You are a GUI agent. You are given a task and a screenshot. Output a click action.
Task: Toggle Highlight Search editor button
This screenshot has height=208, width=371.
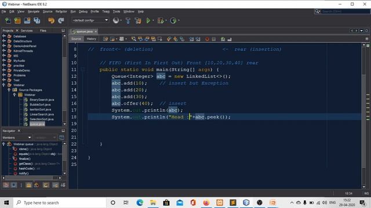[154, 39]
